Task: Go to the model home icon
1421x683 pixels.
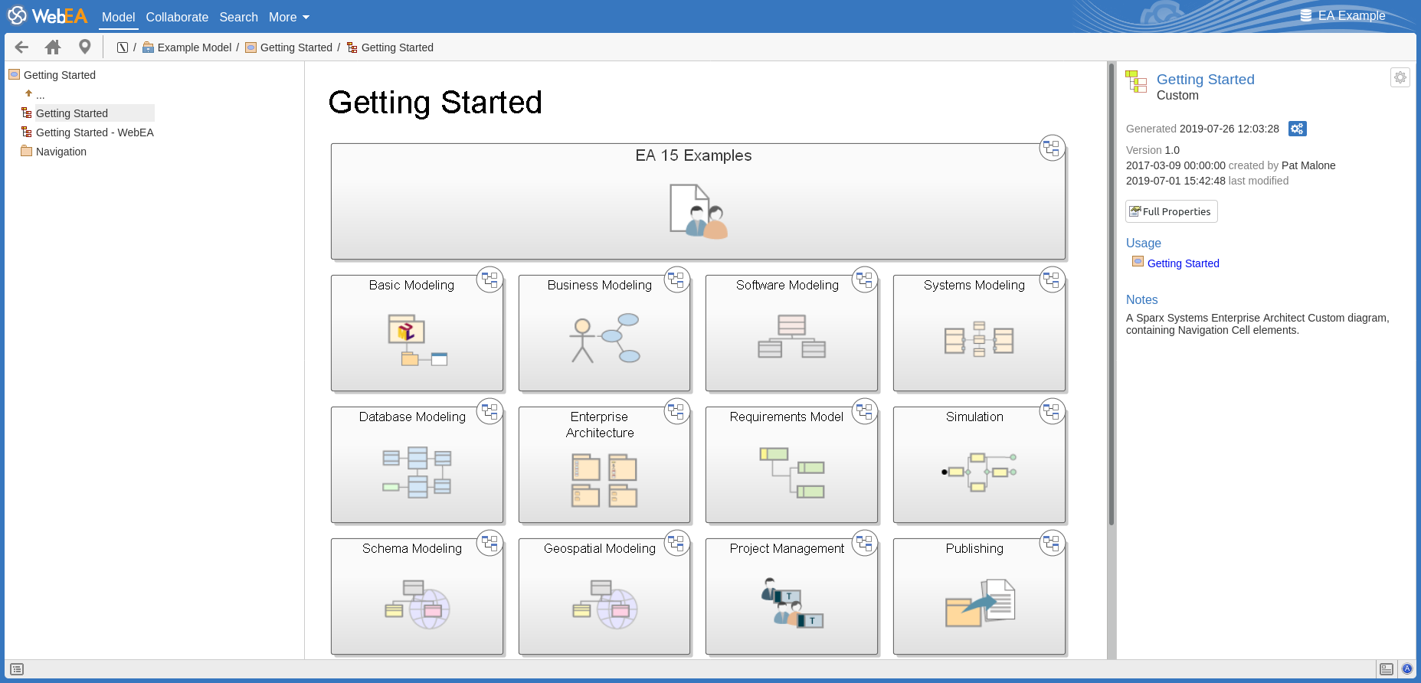Action: (x=53, y=47)
